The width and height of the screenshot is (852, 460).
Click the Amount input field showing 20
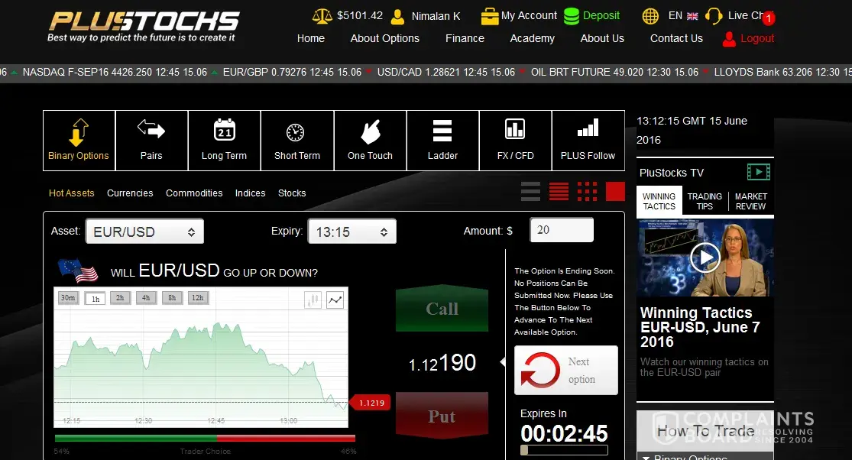[562, 230]
